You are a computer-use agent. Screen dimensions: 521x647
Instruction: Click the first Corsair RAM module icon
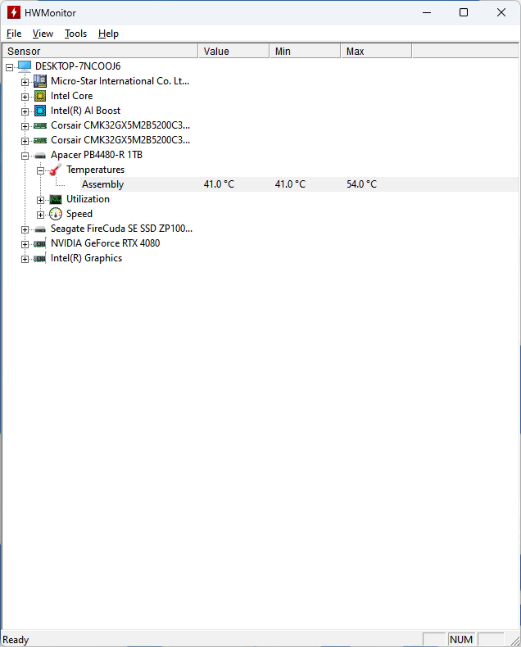[40, 125]
